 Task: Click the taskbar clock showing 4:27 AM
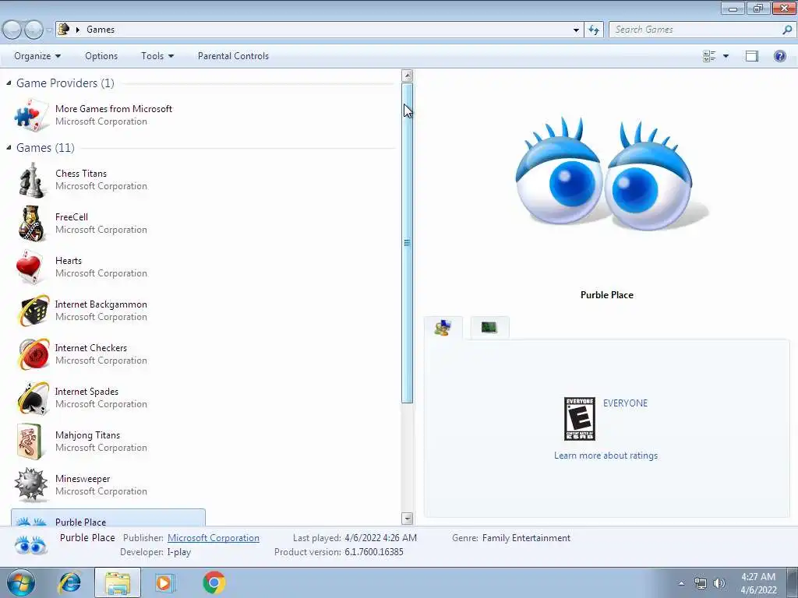758,583
